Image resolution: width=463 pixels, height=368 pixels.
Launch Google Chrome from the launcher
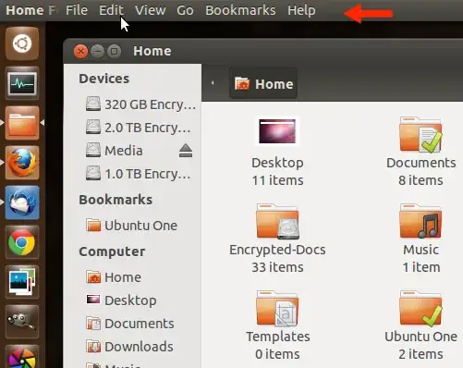click(x=22, y=242)
